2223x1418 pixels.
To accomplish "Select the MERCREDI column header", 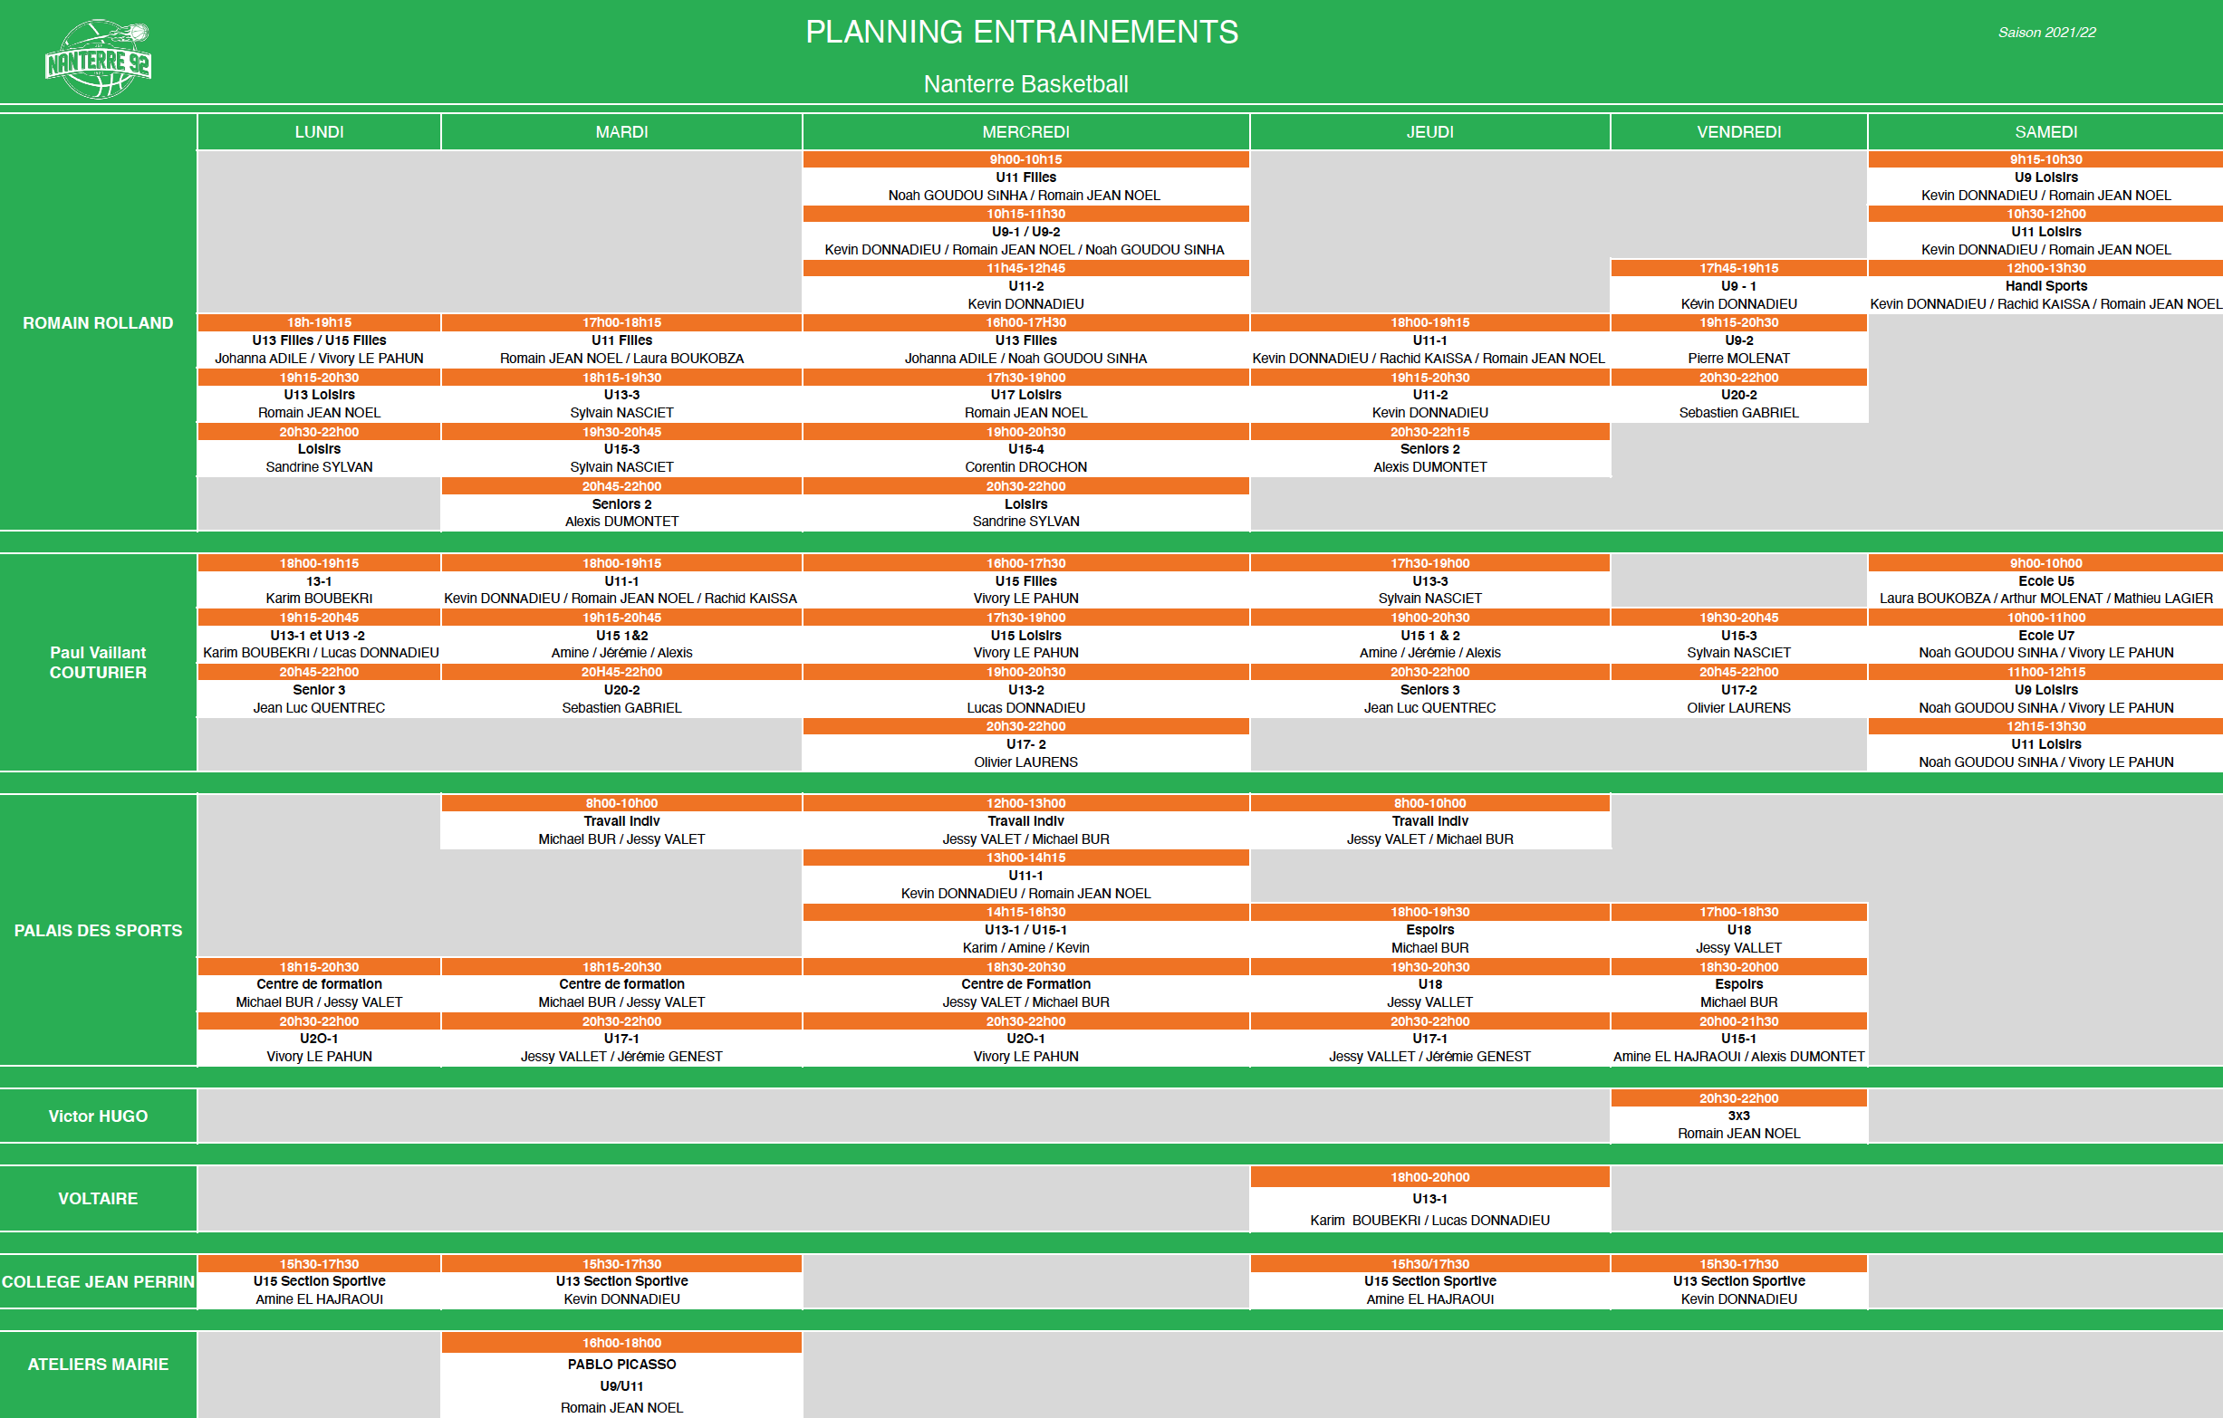I will pyautogui.click(x=1025, y=132).
